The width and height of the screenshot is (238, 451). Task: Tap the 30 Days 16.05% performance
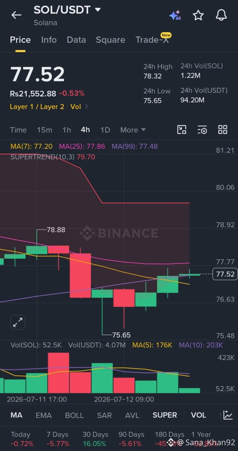95,439
